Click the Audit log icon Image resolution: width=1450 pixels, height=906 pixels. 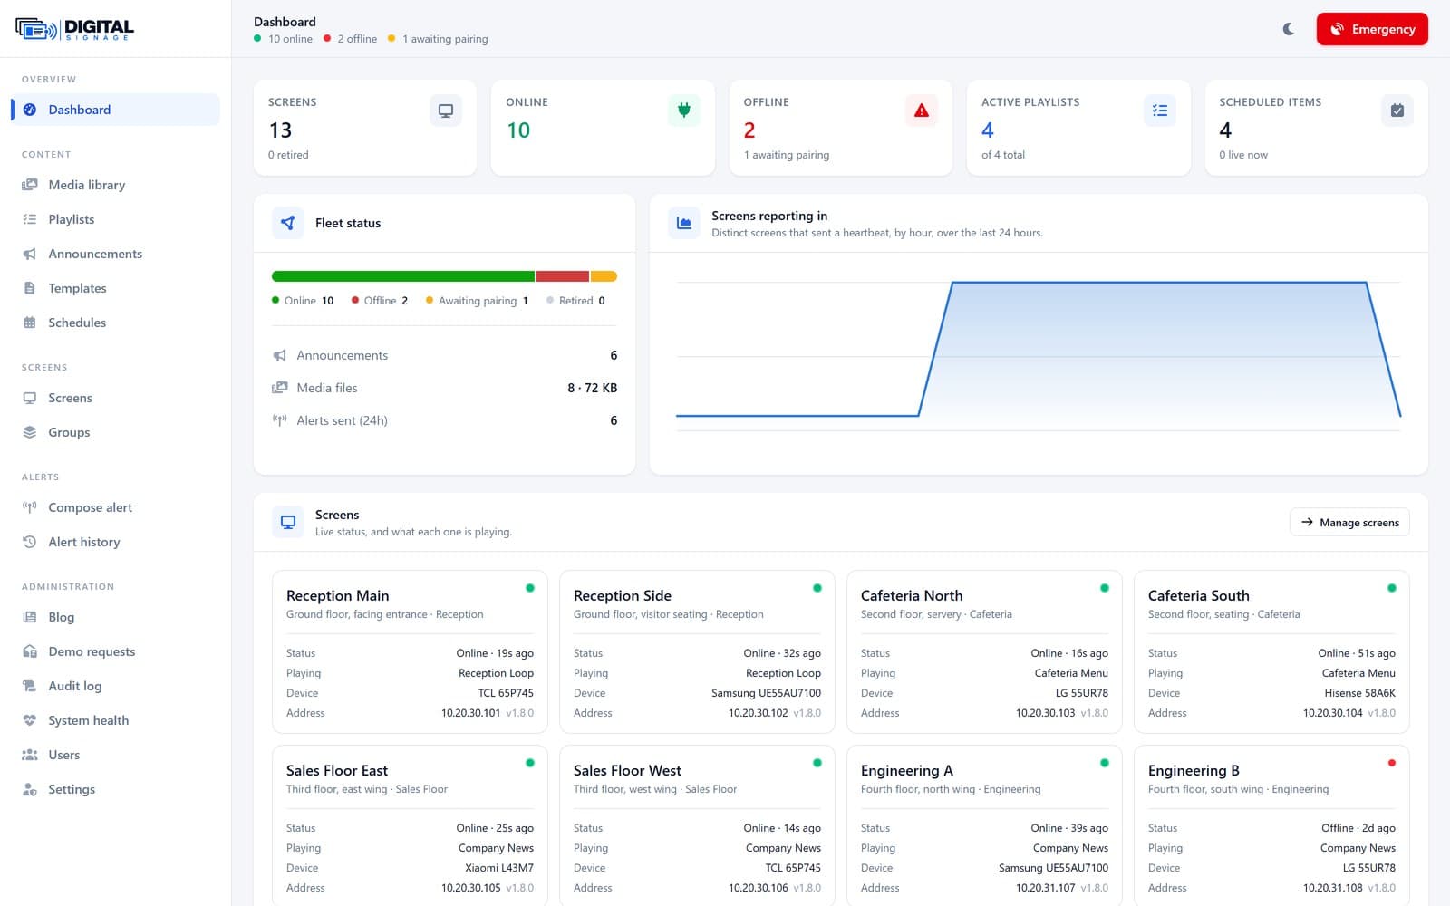[30, 686]
